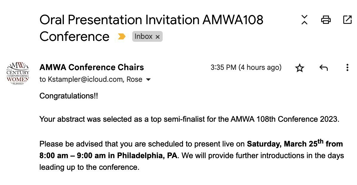Open the email in a new window
This screenshot has height=185, width=357.
[x=347, y=20]
